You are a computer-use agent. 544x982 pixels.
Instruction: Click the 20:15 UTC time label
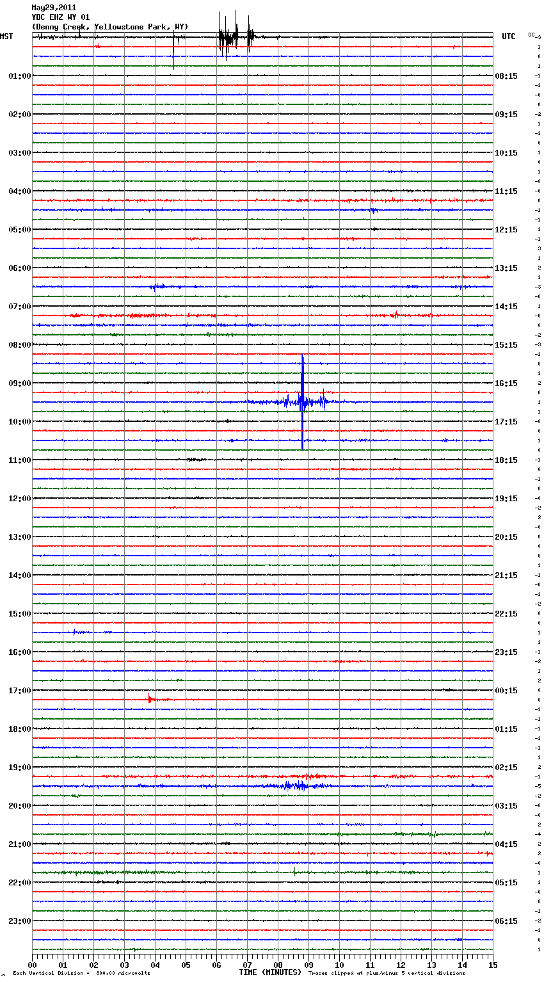click(x=506, y=537)
